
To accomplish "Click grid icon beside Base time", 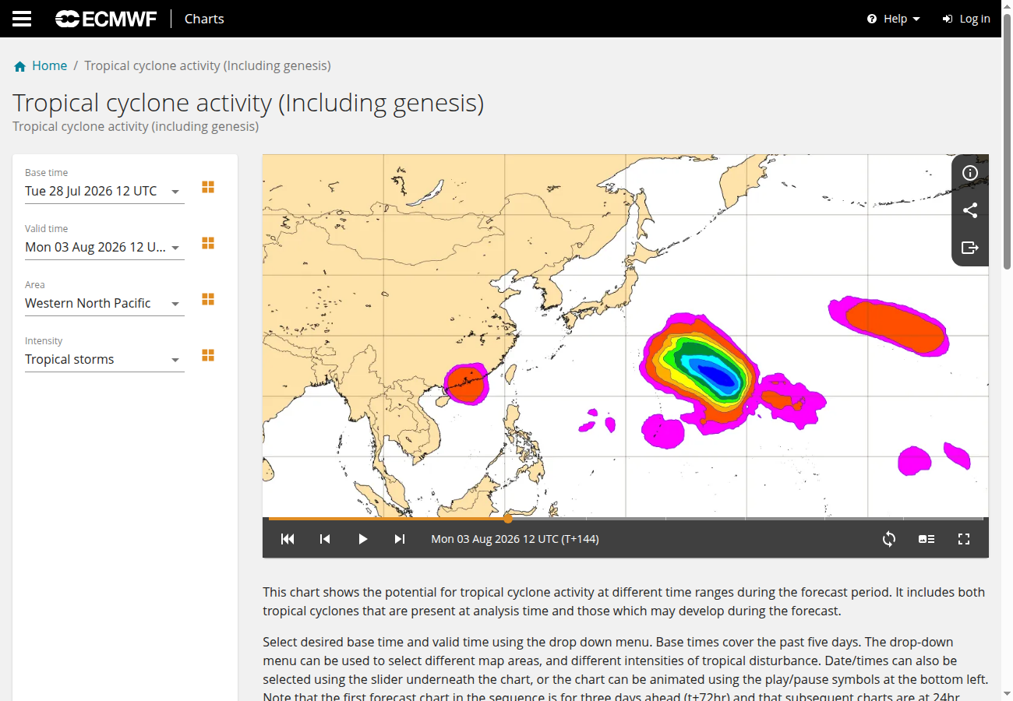I will 208,187.
